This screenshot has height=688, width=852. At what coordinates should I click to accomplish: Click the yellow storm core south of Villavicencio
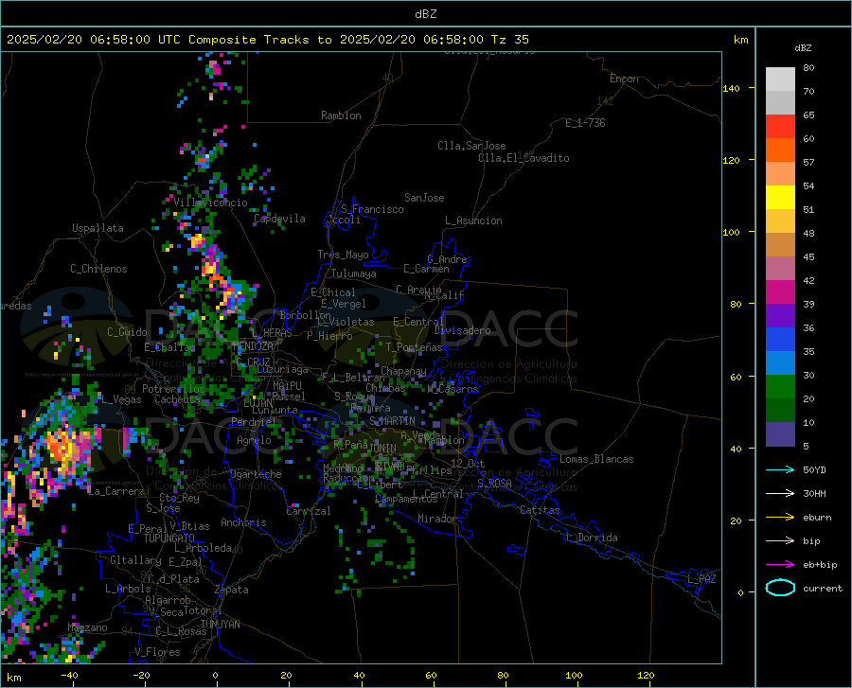click(197, 240)
